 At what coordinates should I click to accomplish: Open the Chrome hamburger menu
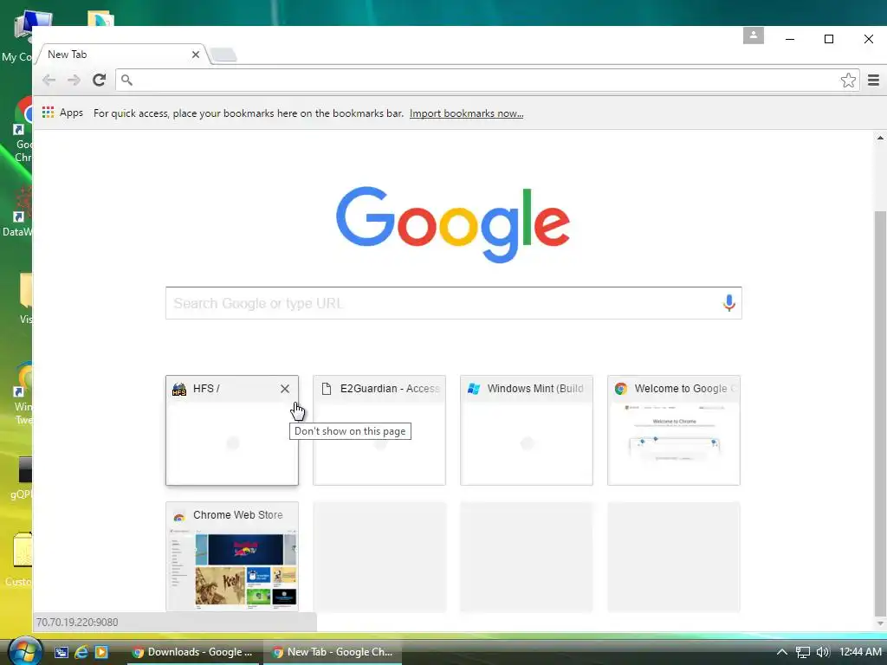coord(873,80)
